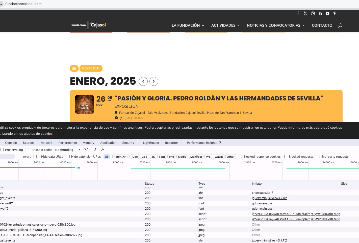Switch to the Sources tab
Viewport: 359px width, 243px height.
(x=29, y=143)
